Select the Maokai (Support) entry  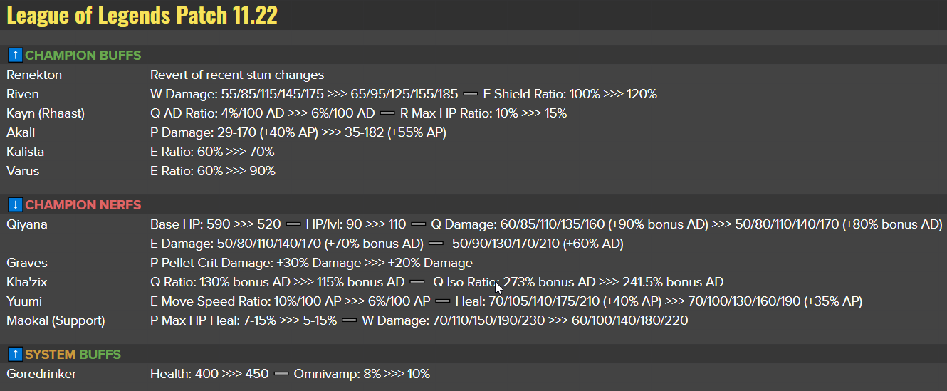coord(56,320)
